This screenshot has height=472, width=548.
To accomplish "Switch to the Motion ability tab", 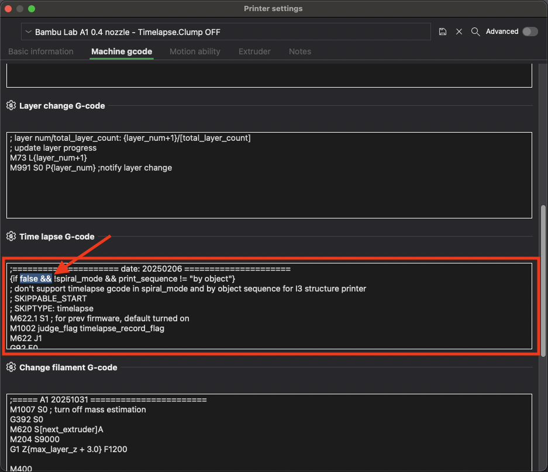I will (195, 51).
